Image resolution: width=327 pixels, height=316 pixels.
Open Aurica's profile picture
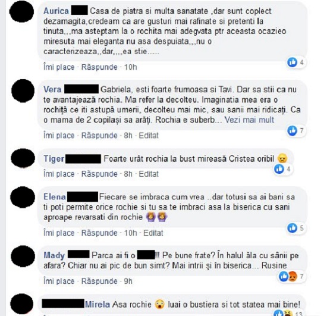21,11
